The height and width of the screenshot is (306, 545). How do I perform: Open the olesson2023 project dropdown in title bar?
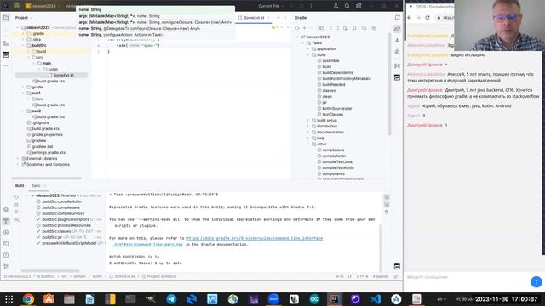tap(44, 6)
